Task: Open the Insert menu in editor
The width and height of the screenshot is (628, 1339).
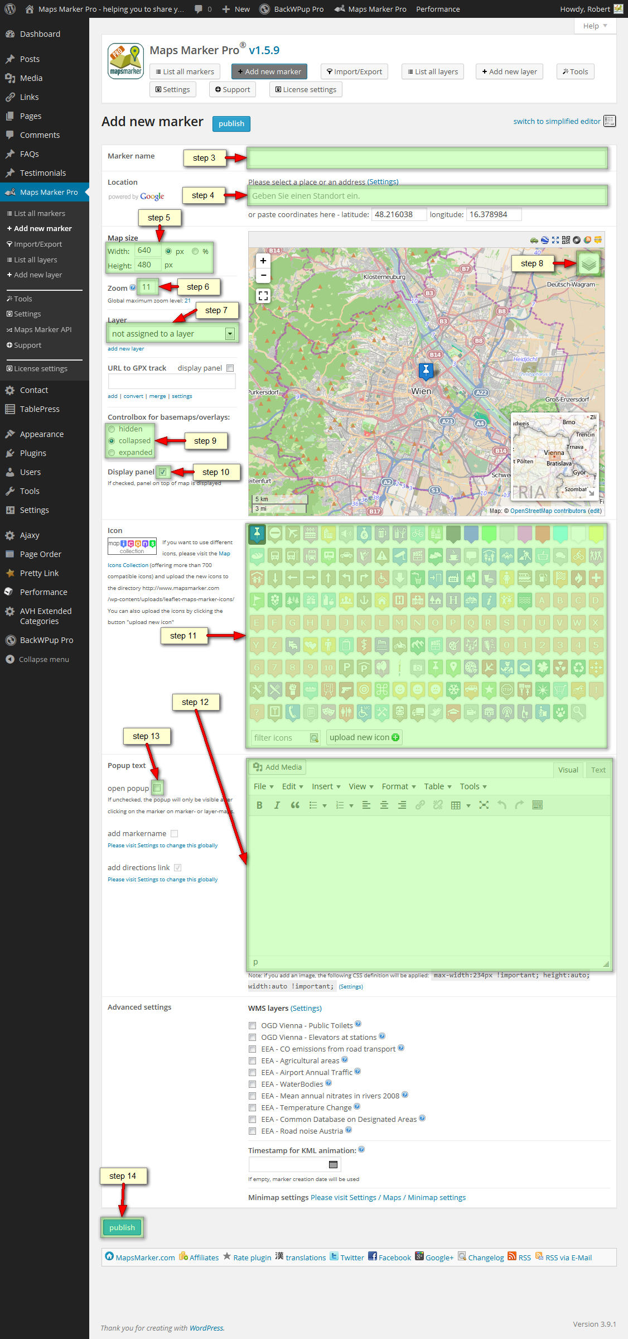Action: (x=326, y=786)
